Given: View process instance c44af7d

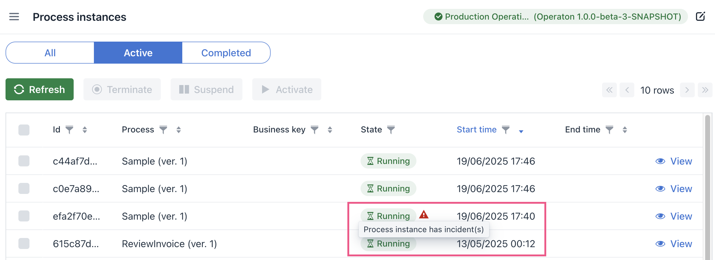Looking at the screenshot, I should [x=674, y=161].
